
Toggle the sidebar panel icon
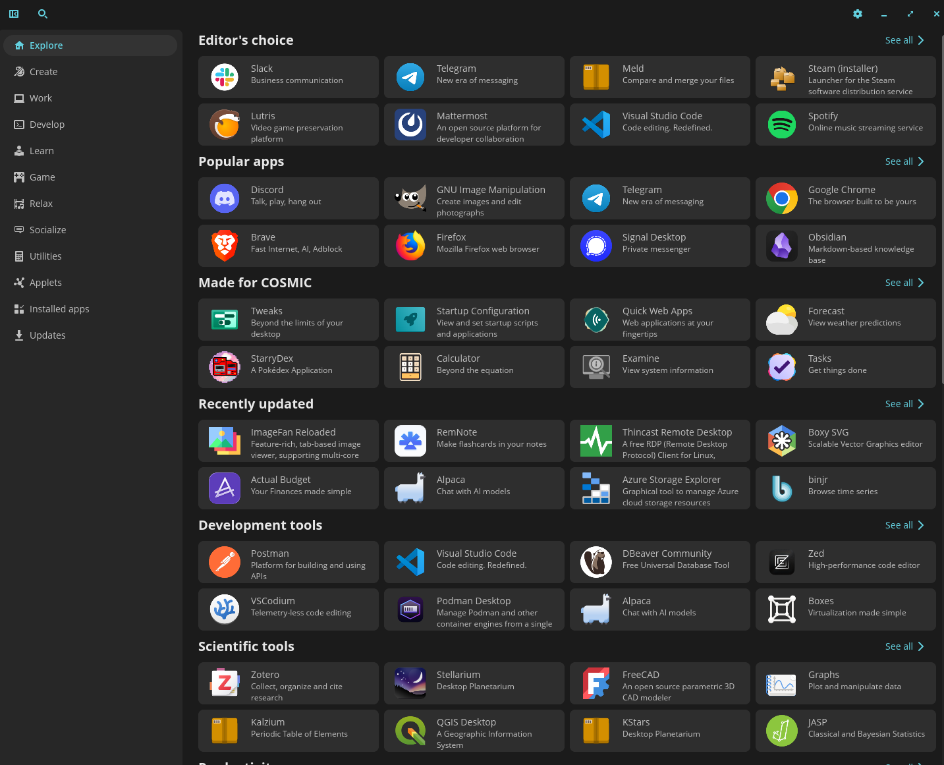point(14,14)
